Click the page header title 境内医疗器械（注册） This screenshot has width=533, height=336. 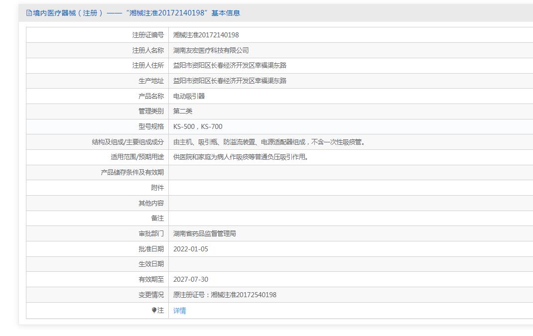click(68, 13)
